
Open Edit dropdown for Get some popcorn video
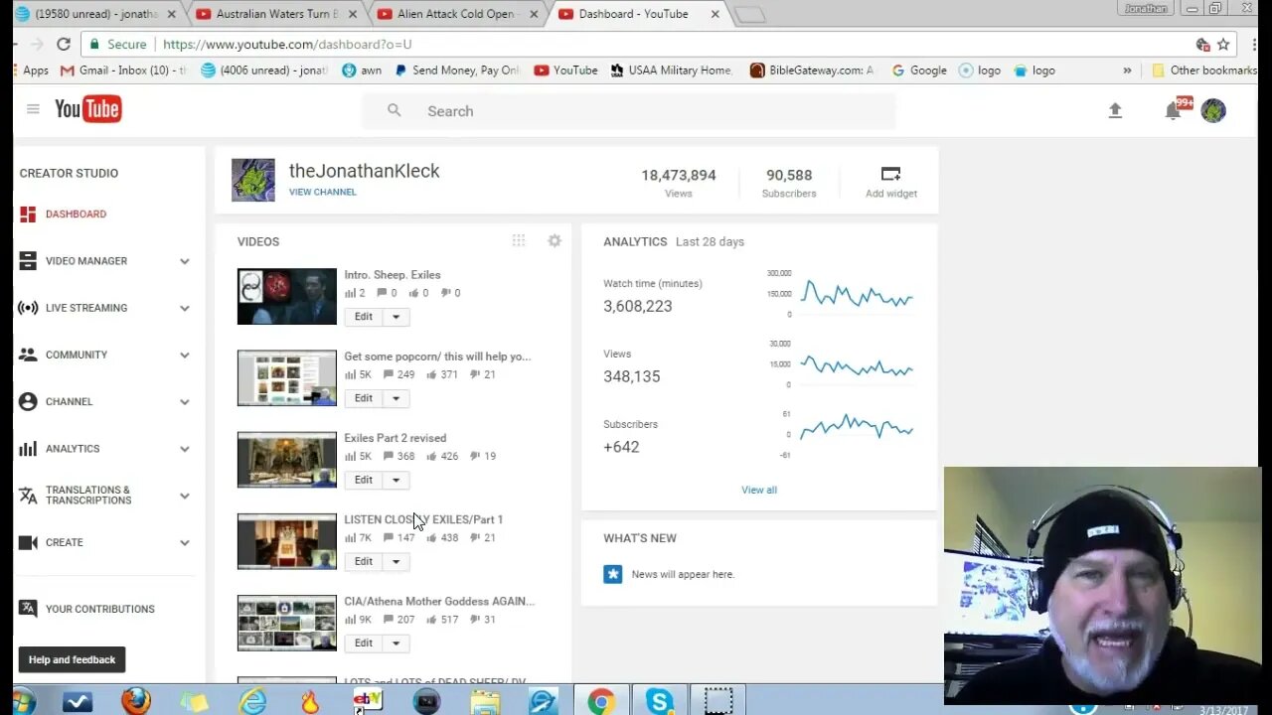point(396,398)
